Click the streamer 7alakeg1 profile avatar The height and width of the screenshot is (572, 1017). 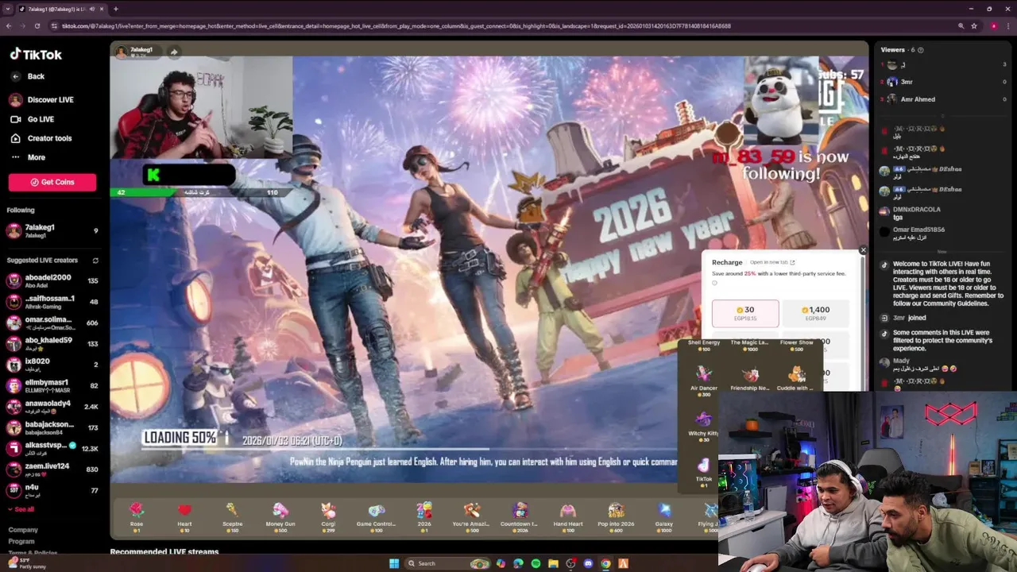coord(122,52)
